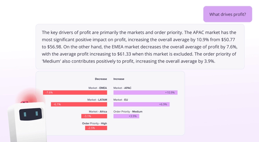
Task: Click the 'Increase' column header
Action: pyautogui.click(x=119, y=79)
